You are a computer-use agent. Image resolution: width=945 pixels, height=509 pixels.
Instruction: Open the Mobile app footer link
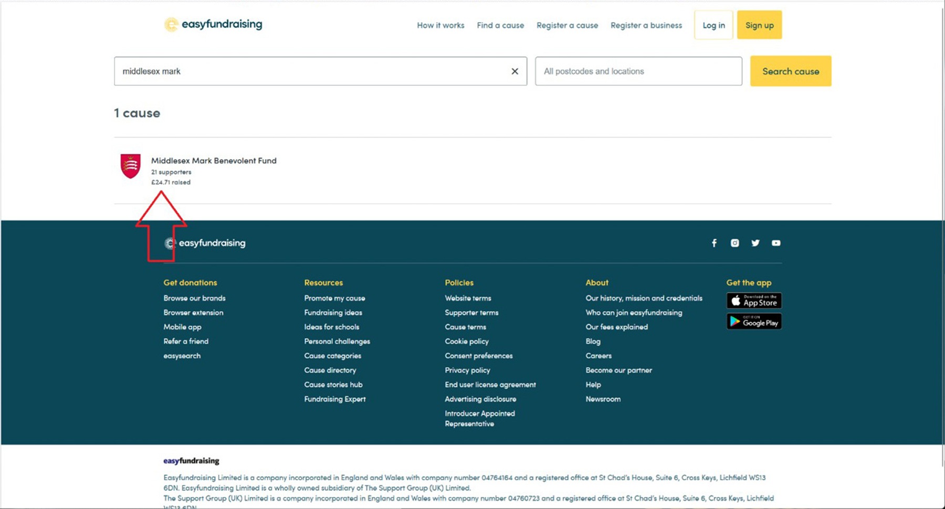tap(182, 327)
